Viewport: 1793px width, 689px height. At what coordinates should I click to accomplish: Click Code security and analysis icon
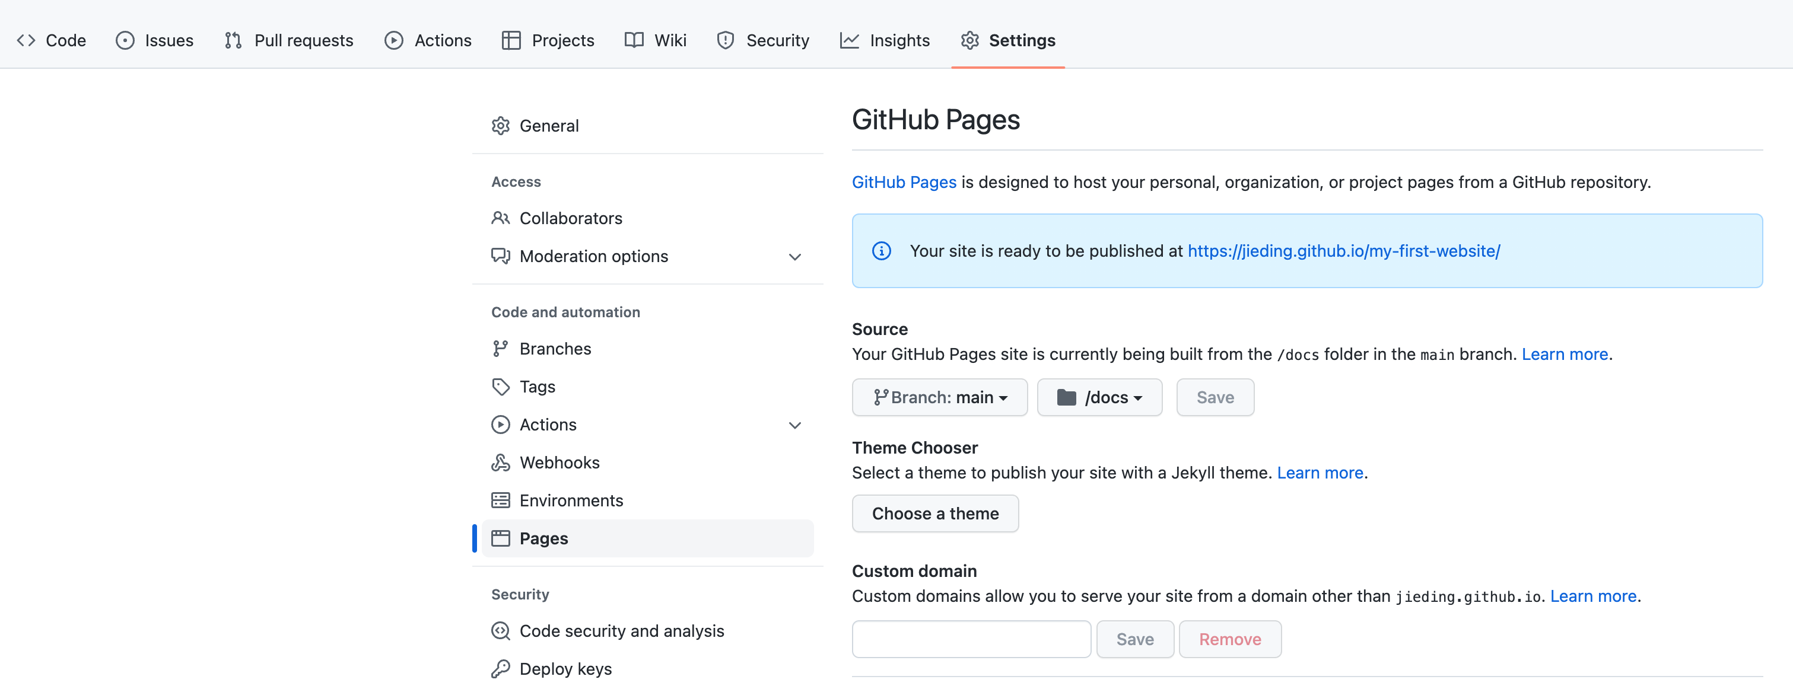tap(500, 631)
